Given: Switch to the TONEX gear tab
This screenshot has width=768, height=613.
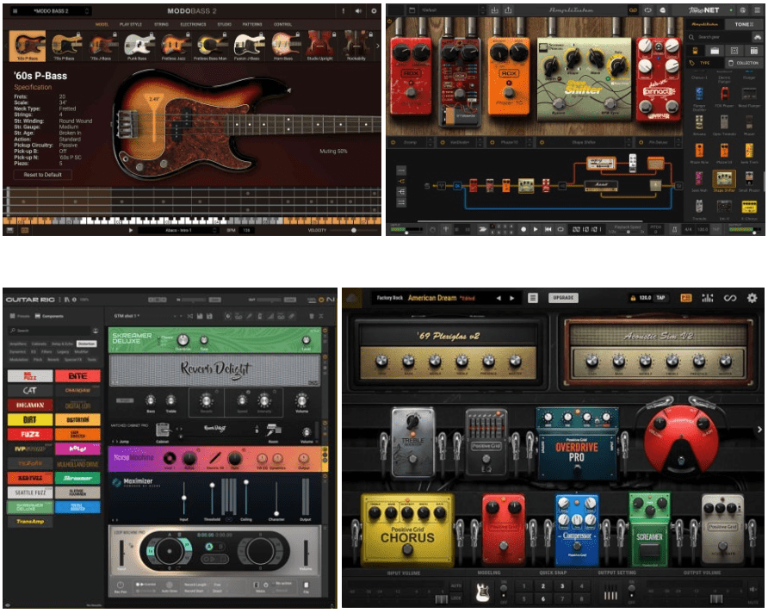Looking at the screenshot, I should click(x=742, y=25).
